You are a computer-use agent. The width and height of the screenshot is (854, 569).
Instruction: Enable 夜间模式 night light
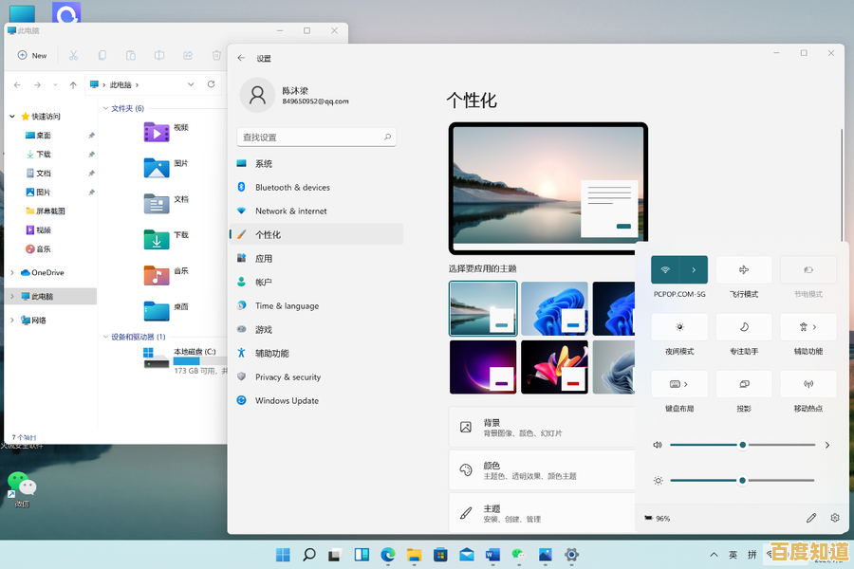pos(679,326)
